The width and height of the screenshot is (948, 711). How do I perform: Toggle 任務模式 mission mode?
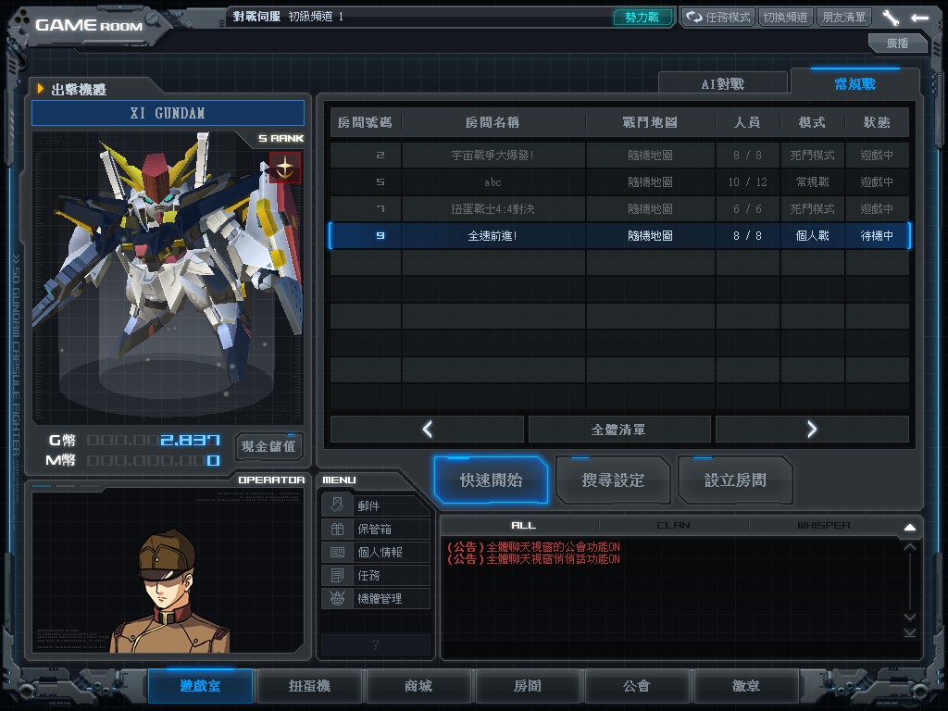[x=717, y=18]
